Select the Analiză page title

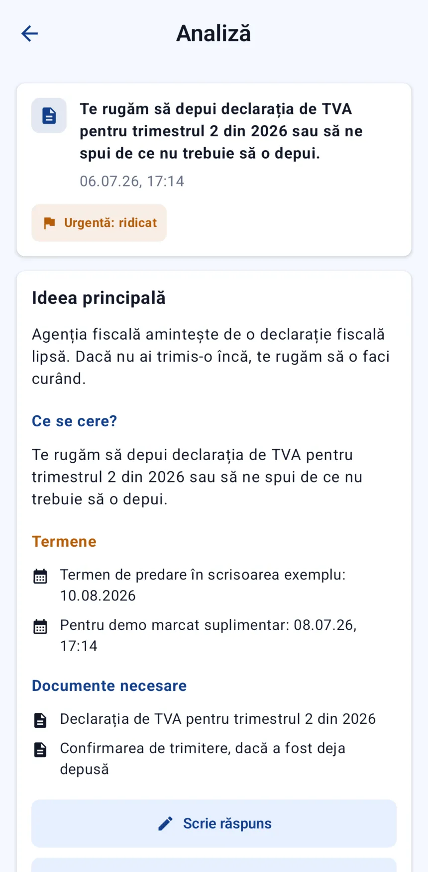click(214, 33)
